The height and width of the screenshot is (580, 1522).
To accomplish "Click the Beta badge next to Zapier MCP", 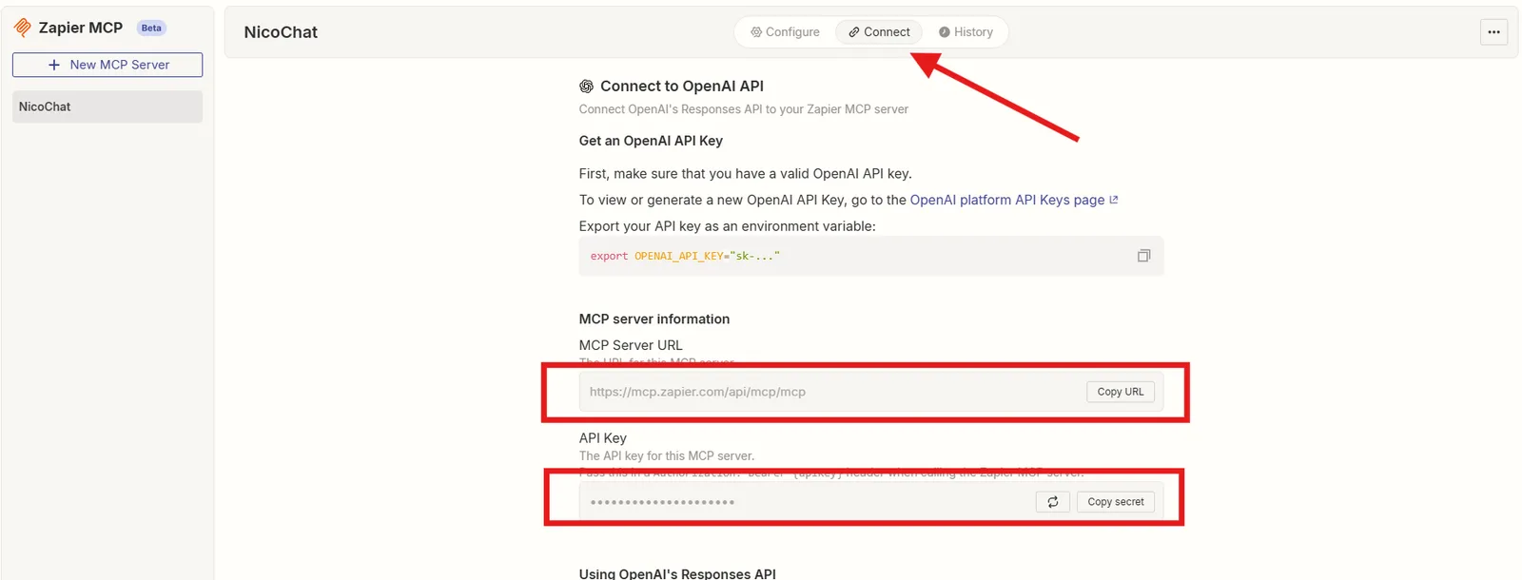I will coord(151,28).
